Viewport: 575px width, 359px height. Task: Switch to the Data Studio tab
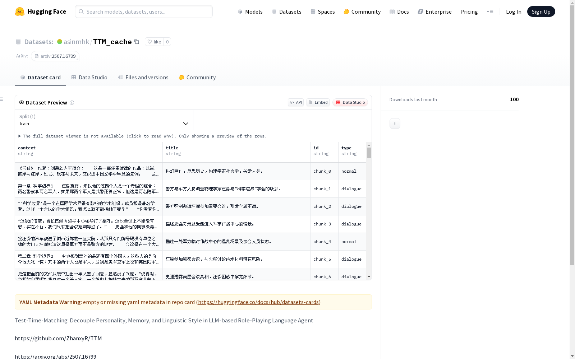pyautogui.click(x=89, y=78)
